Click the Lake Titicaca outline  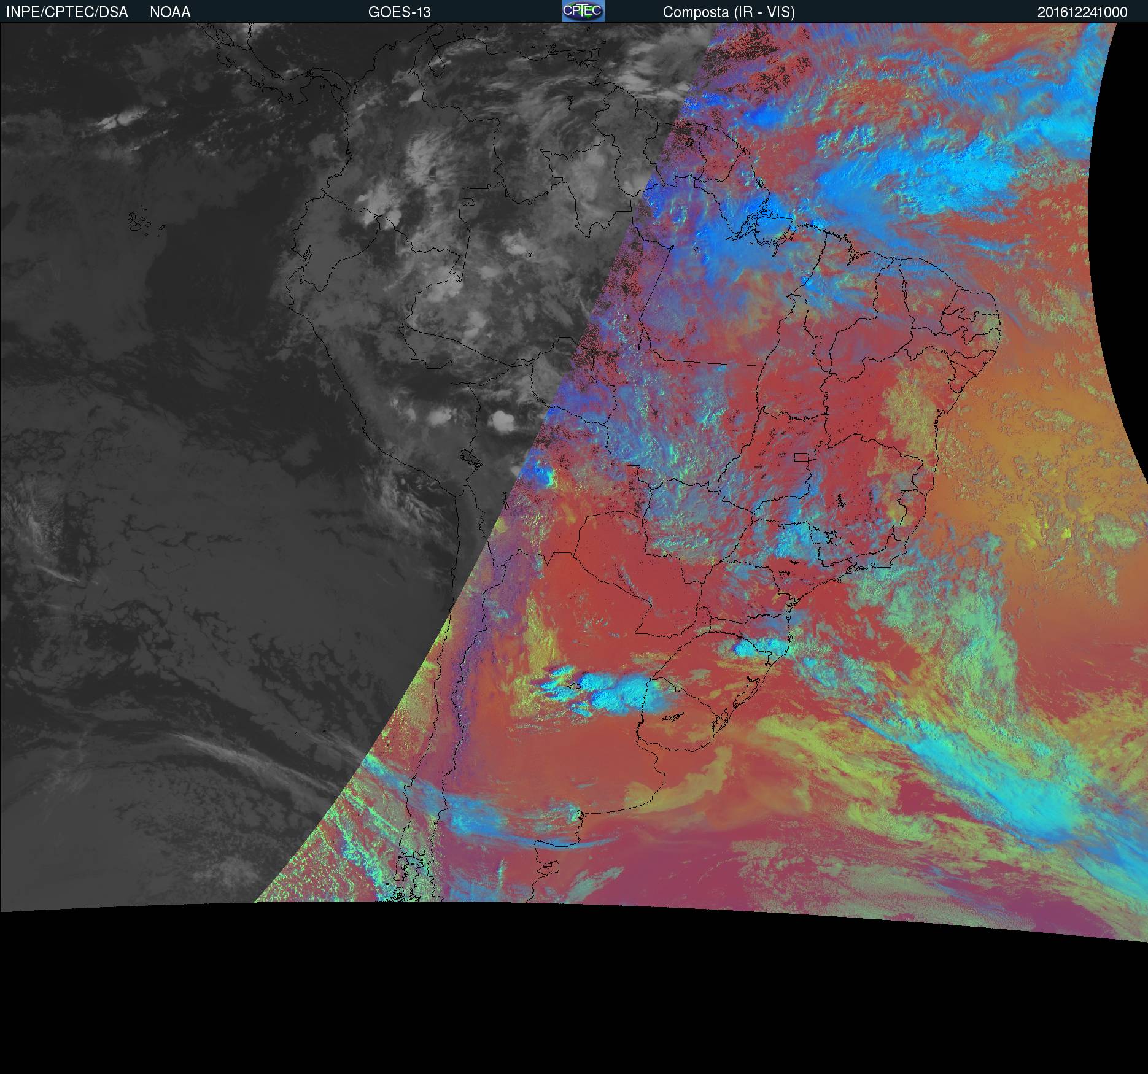(x=469, y=458)
